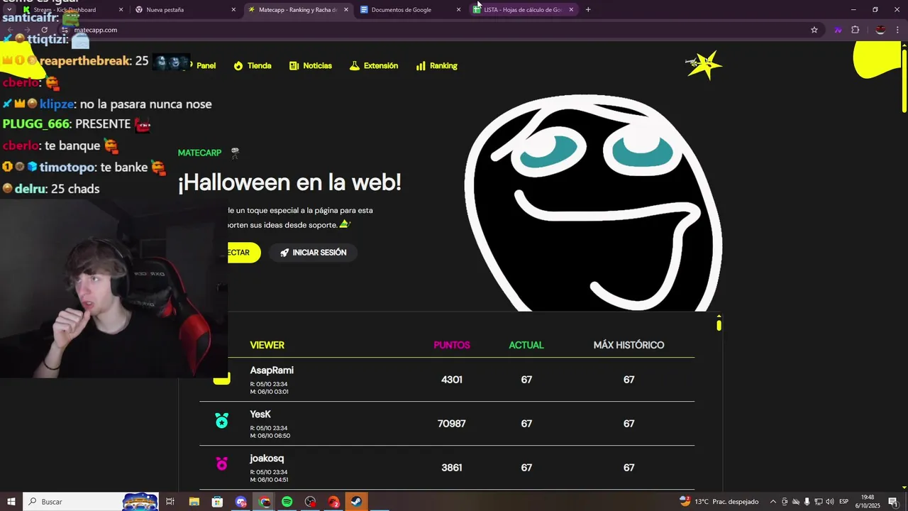Select viewer name joakosq
908x511 pixels.
[x=267, y=458]
